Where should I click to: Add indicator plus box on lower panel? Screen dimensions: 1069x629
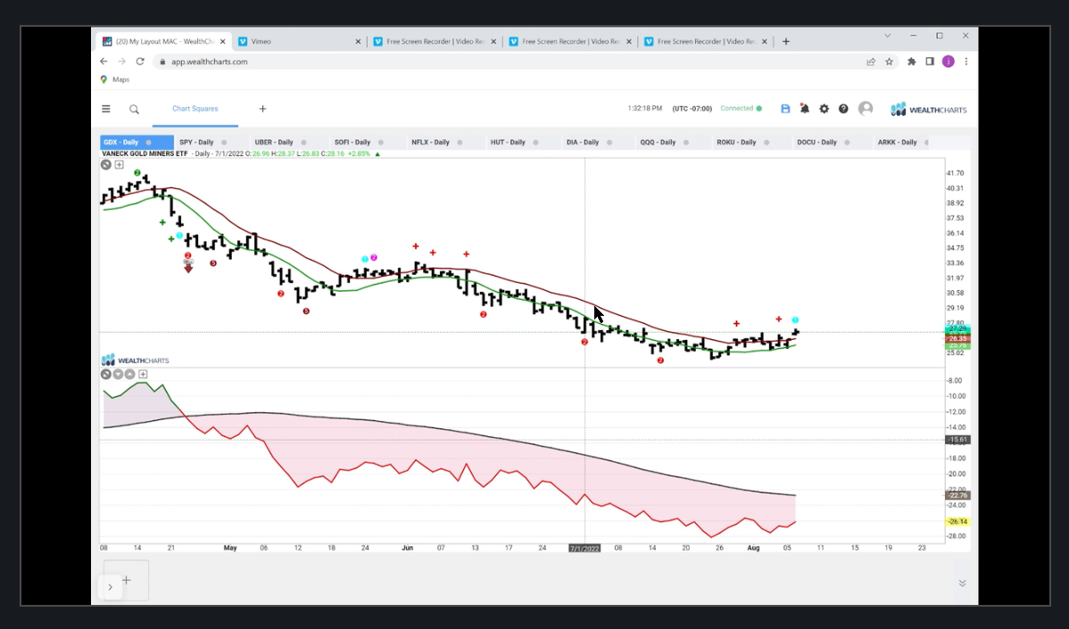143,374
